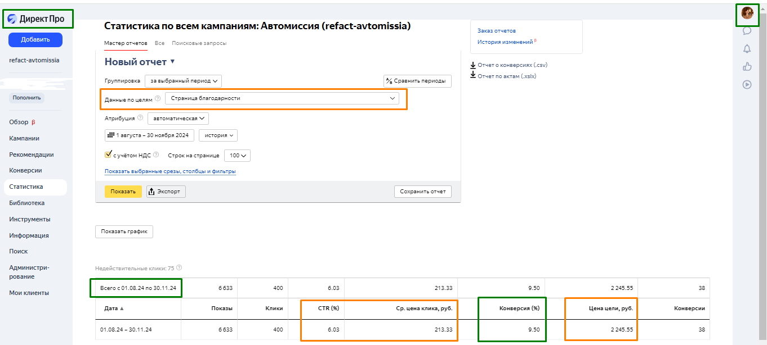Toggle the с учётом НДС checkbox
Viewport: 767px width, 345px height.
click(108, 155)
